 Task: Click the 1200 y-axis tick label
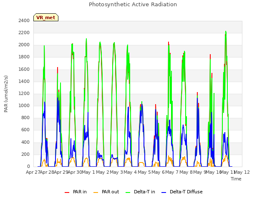pos(24,93)
